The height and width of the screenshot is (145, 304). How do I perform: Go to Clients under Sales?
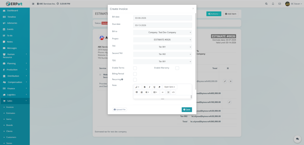pyautogui.click(x=9, y=131)
